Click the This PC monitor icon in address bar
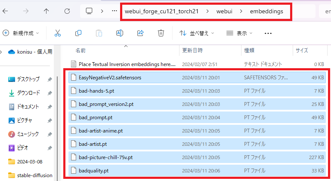Viewport: 331px width, 181px height. coord(89,11)
